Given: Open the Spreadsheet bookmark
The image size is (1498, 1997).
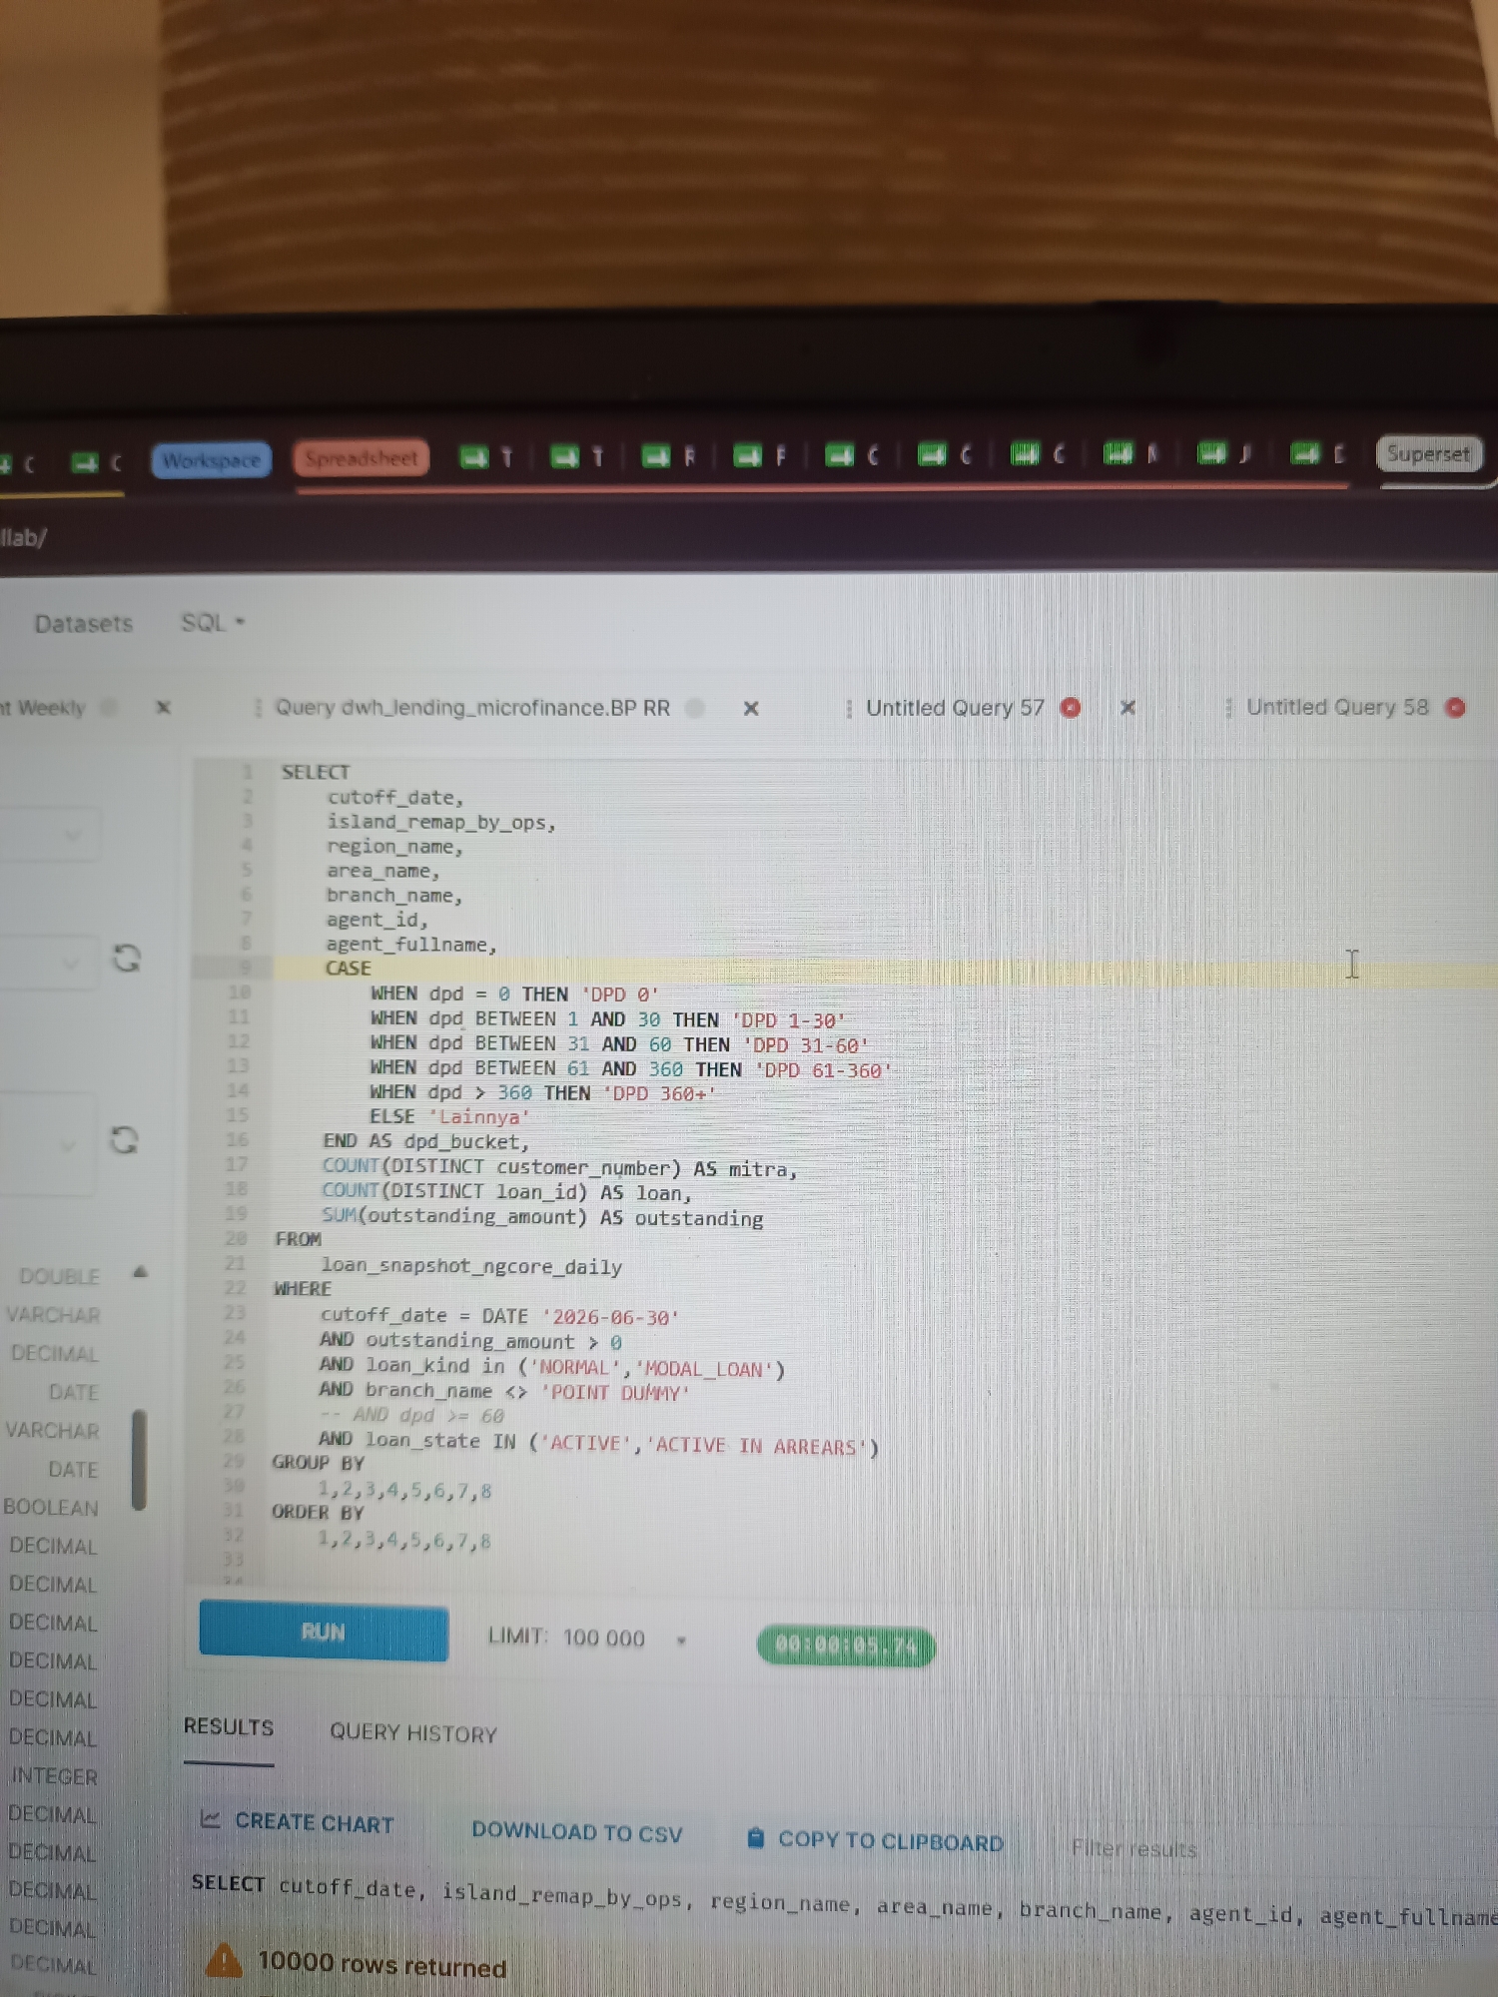Looking at the screenshot, I should pyautogui.click(x=362, y=458).
